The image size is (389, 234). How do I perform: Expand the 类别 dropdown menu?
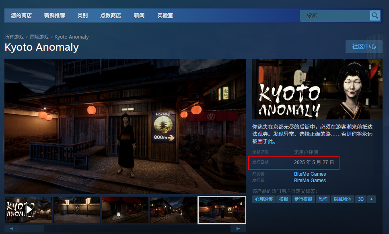(x=82, y=16)
